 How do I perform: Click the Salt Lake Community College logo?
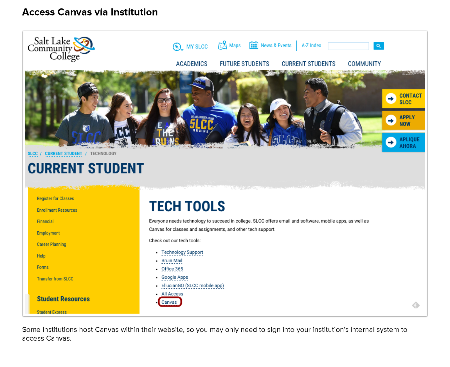[61, 49]
